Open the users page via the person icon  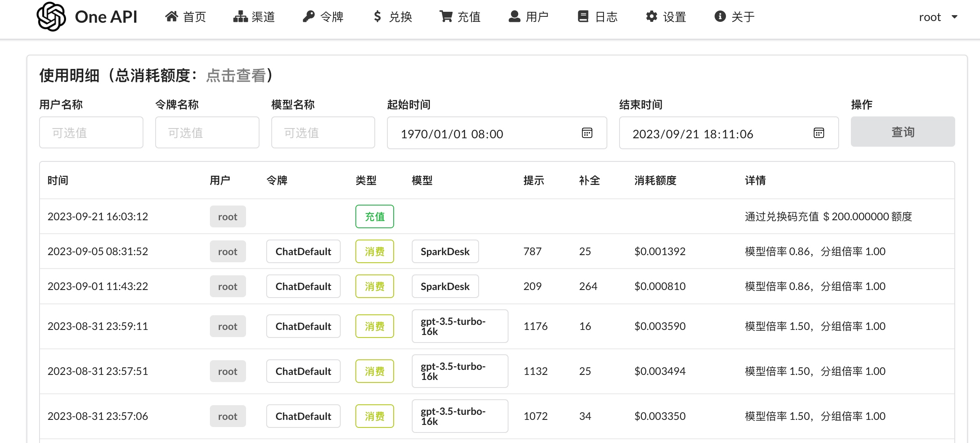[x=514, y=16]
